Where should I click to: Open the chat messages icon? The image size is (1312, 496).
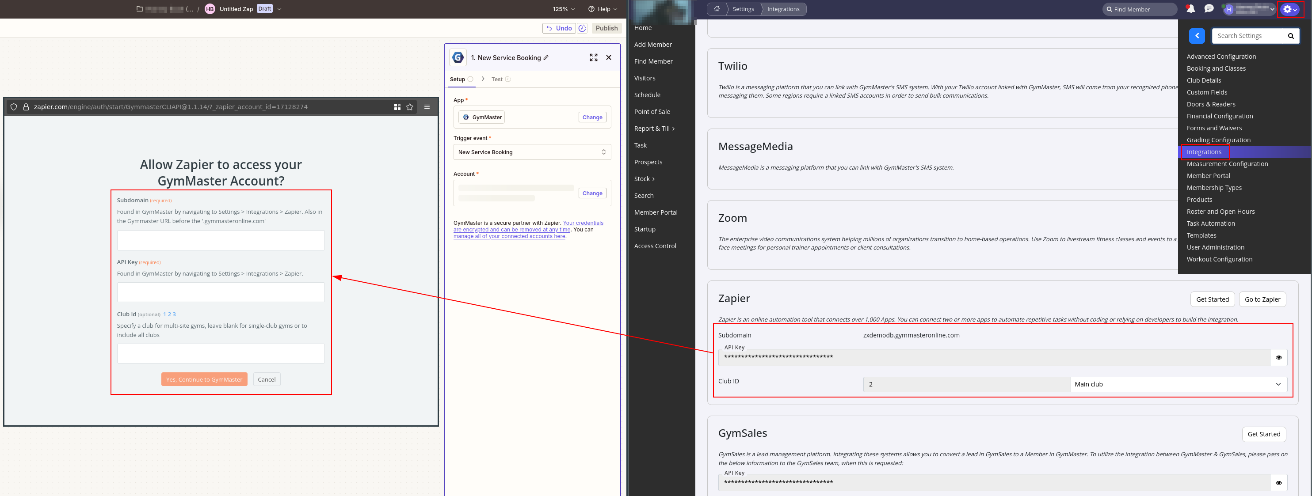click(1209, 9)
